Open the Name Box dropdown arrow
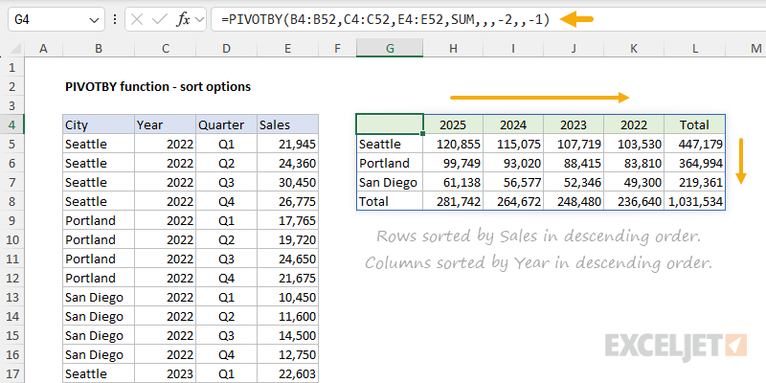The height and width of the screenshot is (383, 766). pos(94,20)
